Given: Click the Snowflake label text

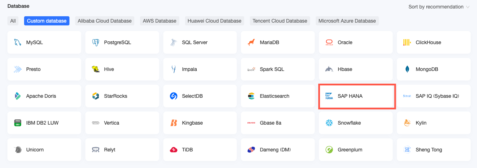Looking at the screenshot, I should click(x=349, y=123).
